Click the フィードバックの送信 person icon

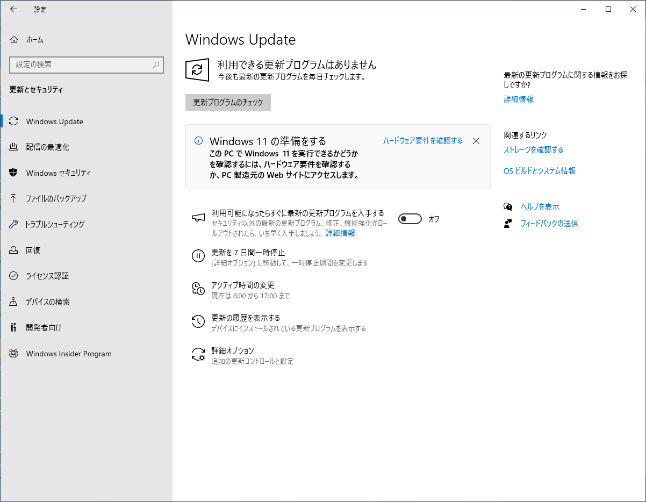pyautogui.click(x=508, y=223)
